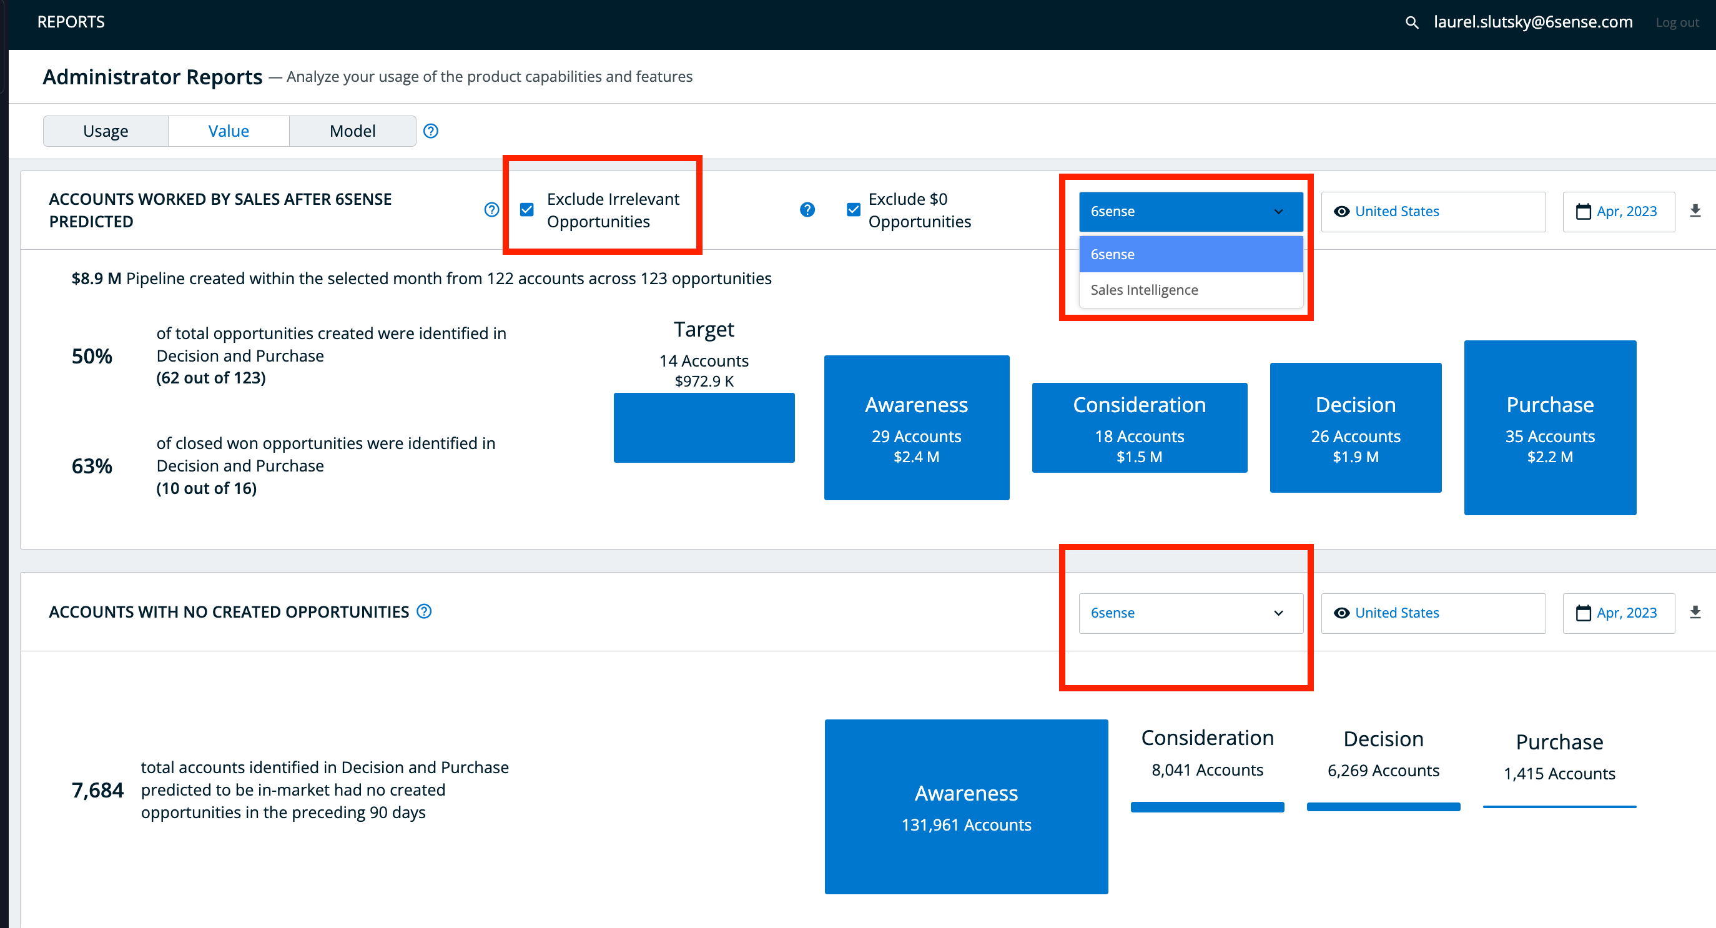Open Apr, 2023 date picker in No Created Opportunities section

pyautogui.click(x=1619, y=613)
